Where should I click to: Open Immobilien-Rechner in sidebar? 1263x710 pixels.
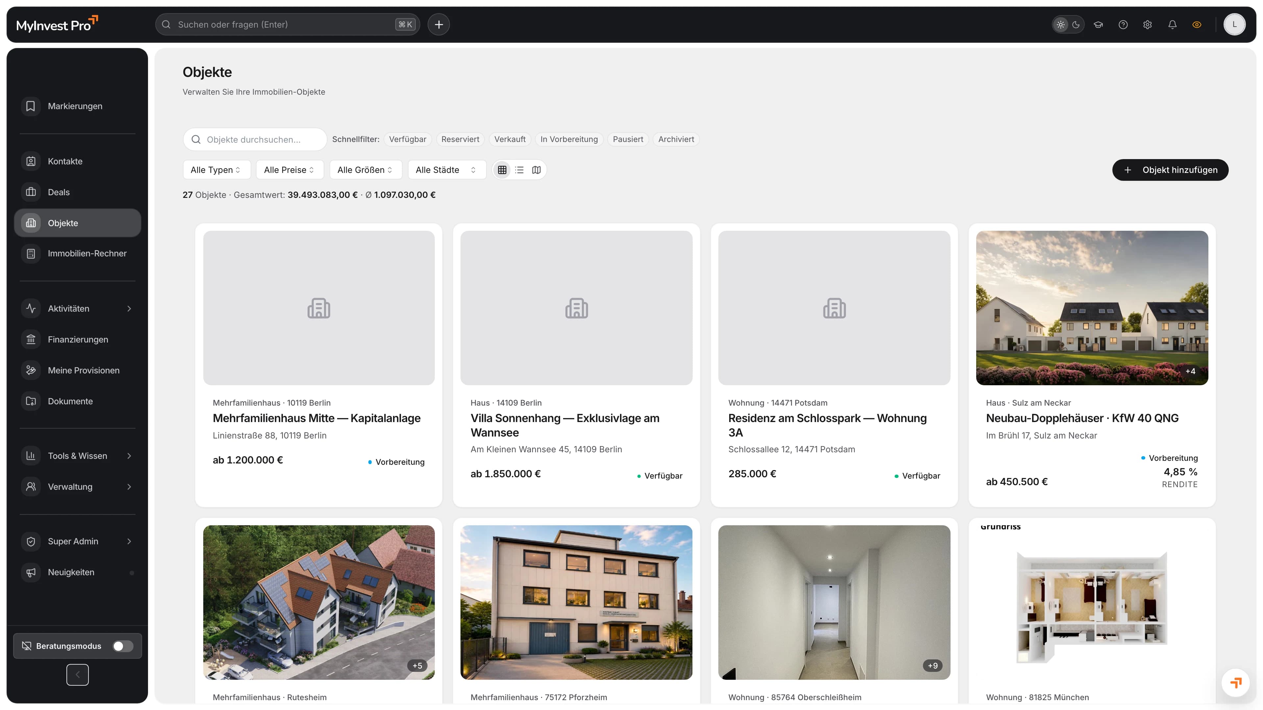click(x=78, y=253)
